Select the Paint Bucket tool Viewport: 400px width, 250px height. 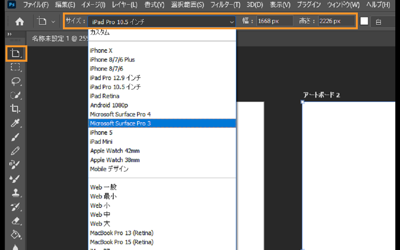pyautogui.click(x=16, y=234)
